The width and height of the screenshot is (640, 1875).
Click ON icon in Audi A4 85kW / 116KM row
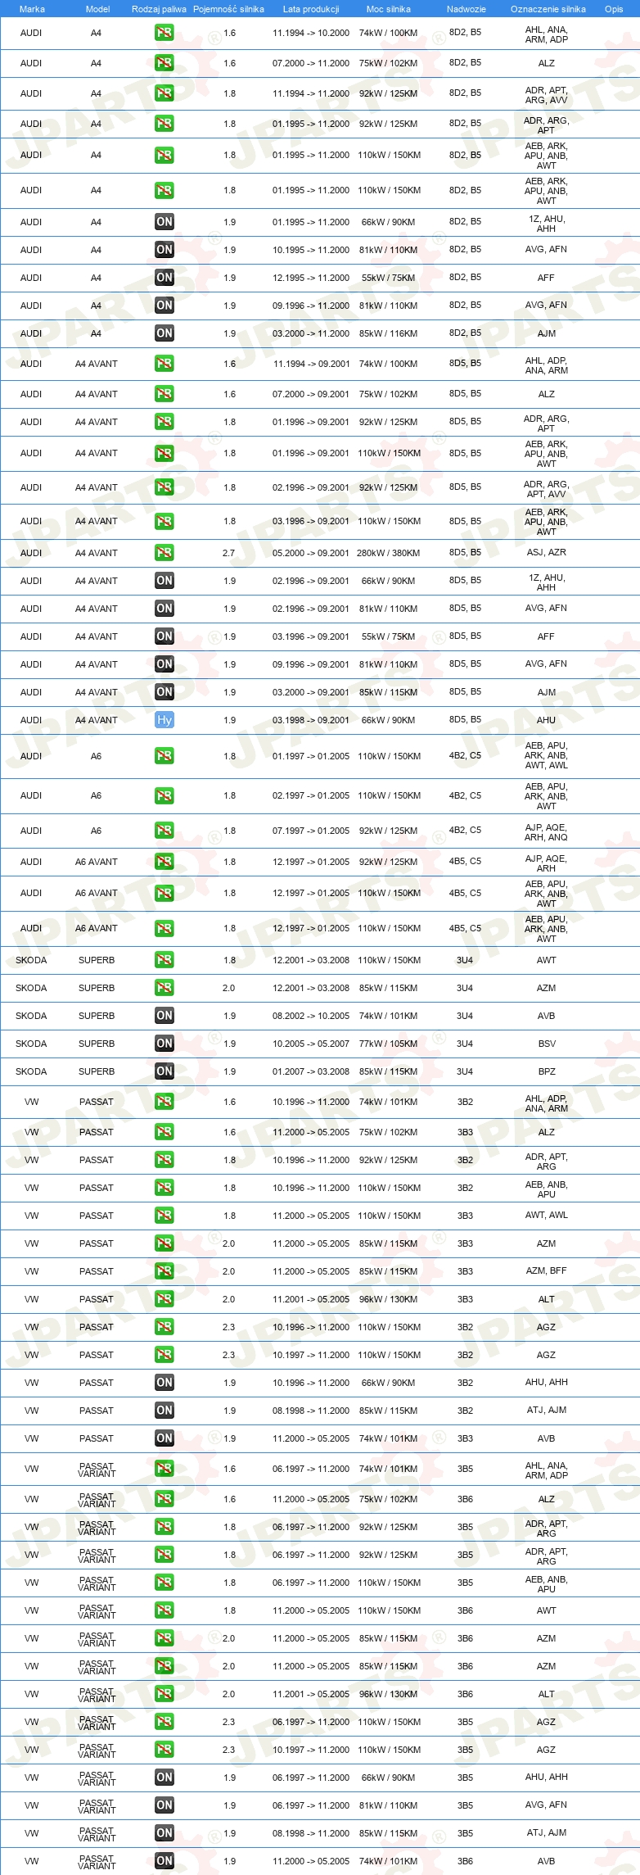pos(165,333)
